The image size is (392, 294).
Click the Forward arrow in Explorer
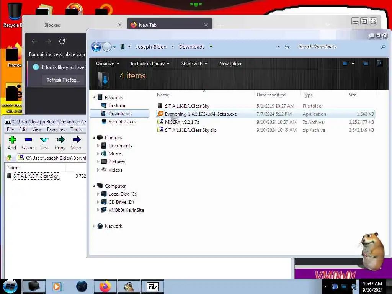[107, 47]
